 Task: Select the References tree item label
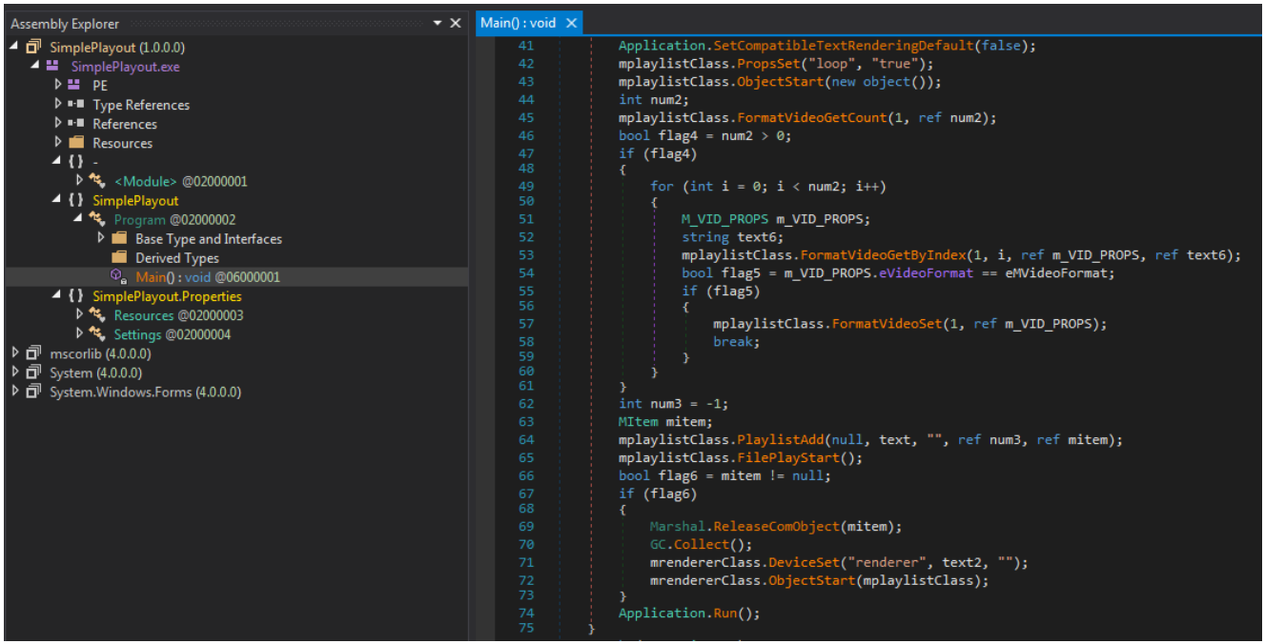tap(125, 124)
